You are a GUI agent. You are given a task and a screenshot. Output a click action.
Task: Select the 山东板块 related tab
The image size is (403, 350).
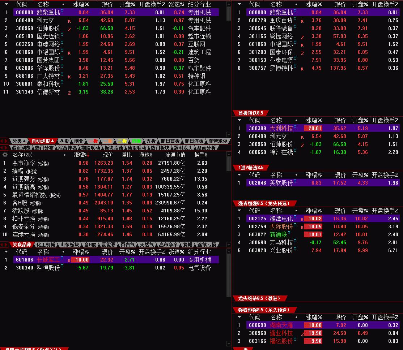pyautogui.click(x=70, y=245)
